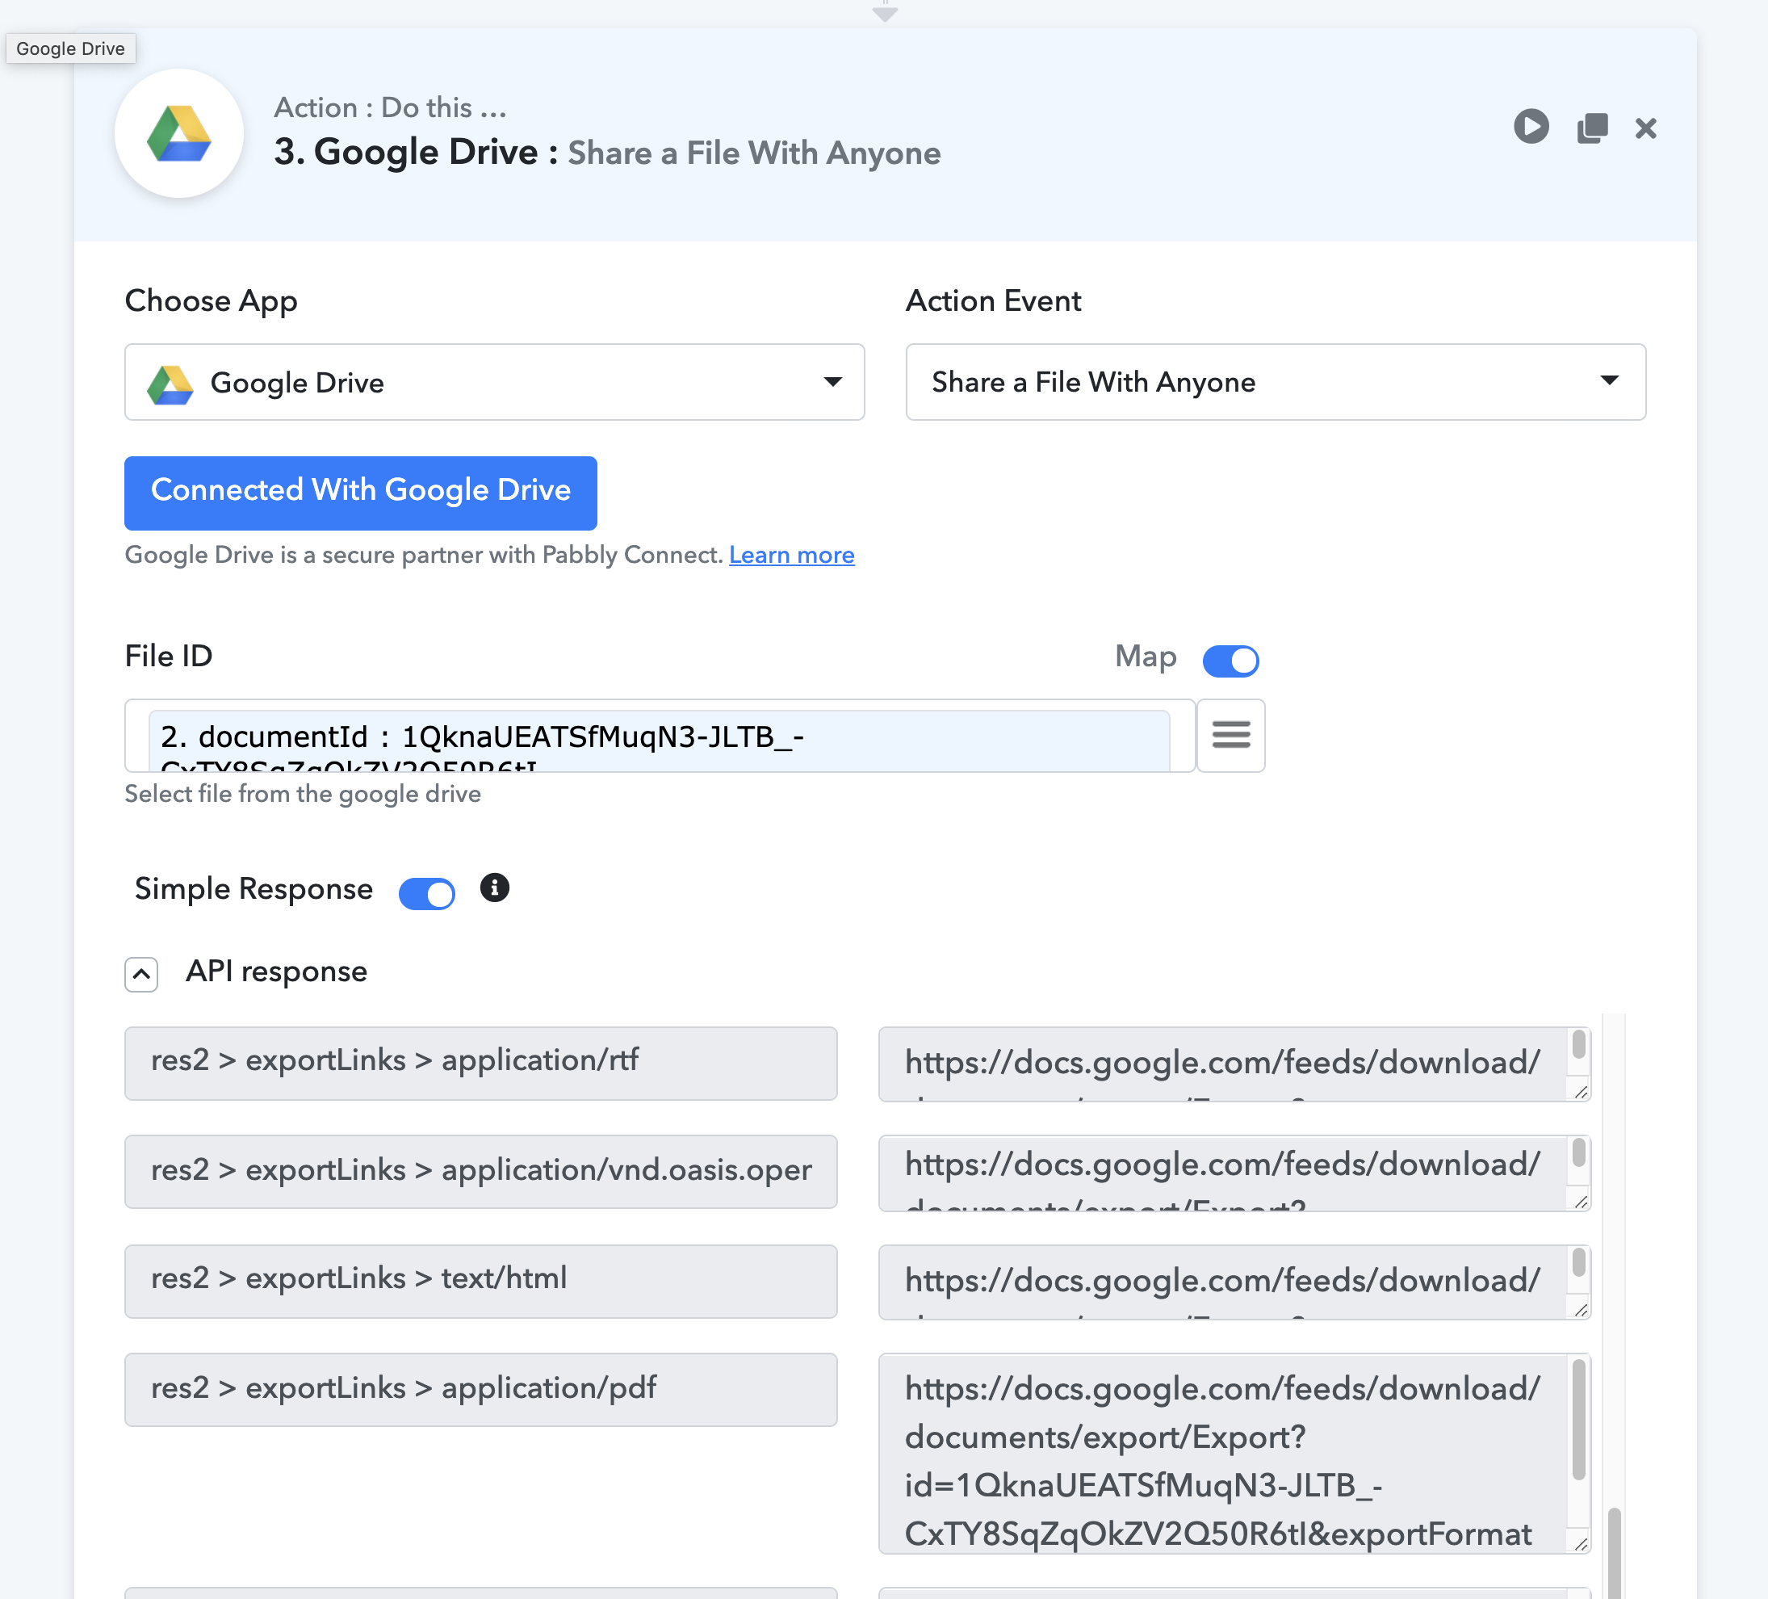Click the scrollbar in application/pdf value box

(x=1578, y=1420)
